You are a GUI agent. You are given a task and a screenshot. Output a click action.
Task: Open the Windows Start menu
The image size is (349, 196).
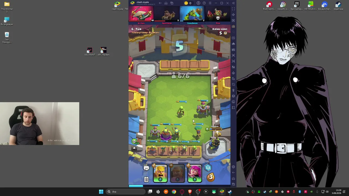[101, 192]
